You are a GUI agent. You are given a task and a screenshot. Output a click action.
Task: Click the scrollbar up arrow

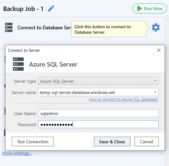click(166, 21)
